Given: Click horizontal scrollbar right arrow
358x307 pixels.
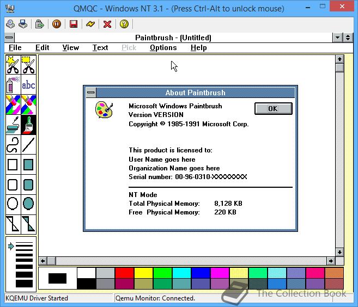Looking at the screenshot, I should [x=331, y=261].
